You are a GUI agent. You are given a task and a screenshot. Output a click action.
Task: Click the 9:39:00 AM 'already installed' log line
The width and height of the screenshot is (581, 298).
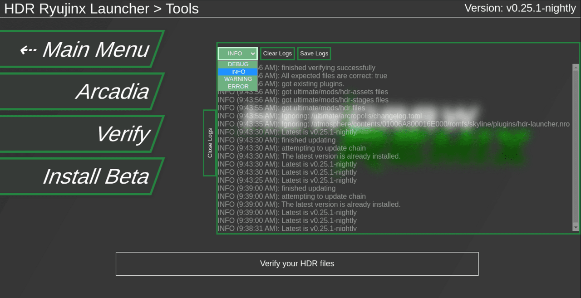coord(309,205)
